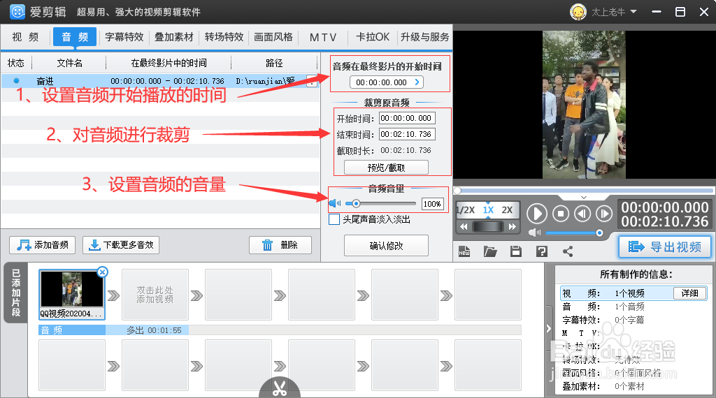The image size is (716, 398).
Task: Open the 卡拉OK tab
Action: 373,37
